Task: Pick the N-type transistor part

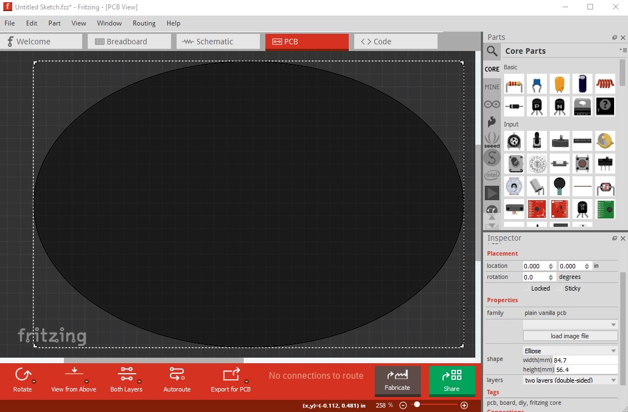Action: click(560, 106)
